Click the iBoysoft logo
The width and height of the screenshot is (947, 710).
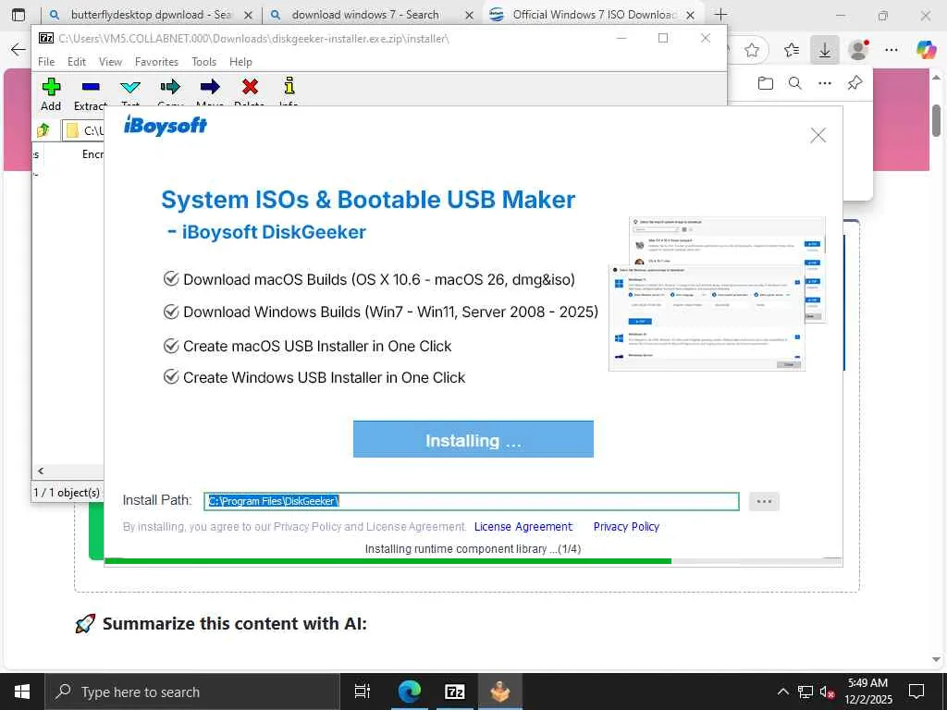165,125
